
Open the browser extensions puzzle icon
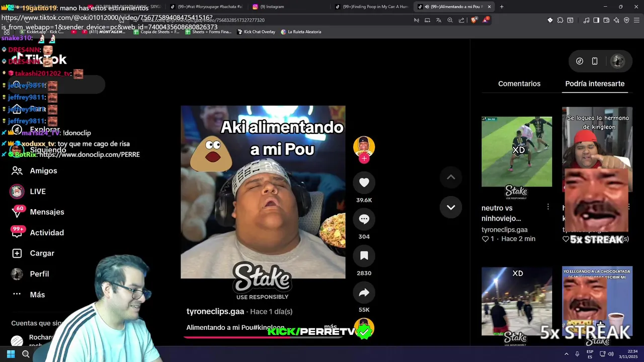[x=560, y=20]
